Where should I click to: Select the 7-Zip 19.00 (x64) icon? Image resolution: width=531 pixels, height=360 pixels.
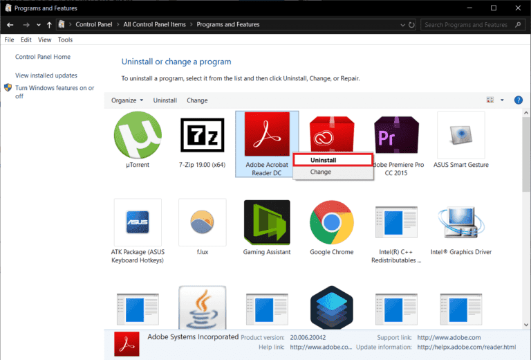point(202,135)
